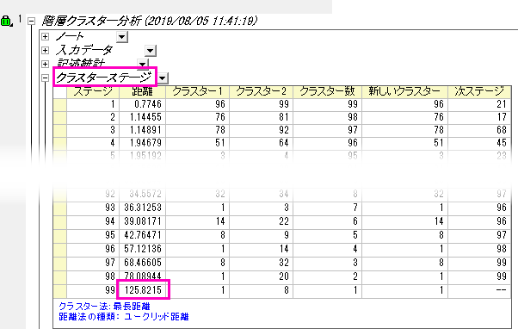Click the 次ステージ cell showing --
Image resolution: width=518 pixels, height=329 pixels.
(x=479, y=290)
